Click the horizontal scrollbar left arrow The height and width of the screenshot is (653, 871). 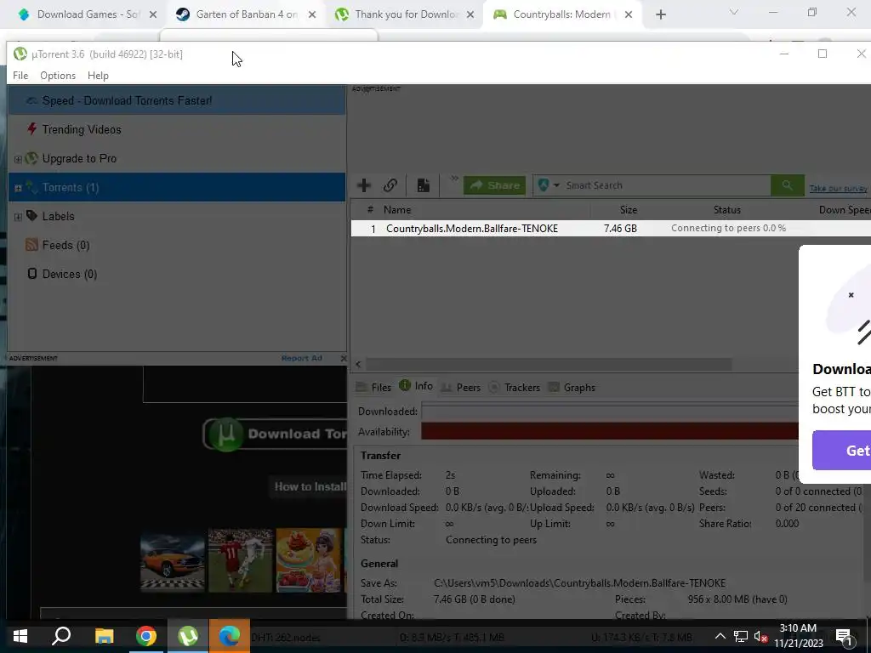(358, 364)
